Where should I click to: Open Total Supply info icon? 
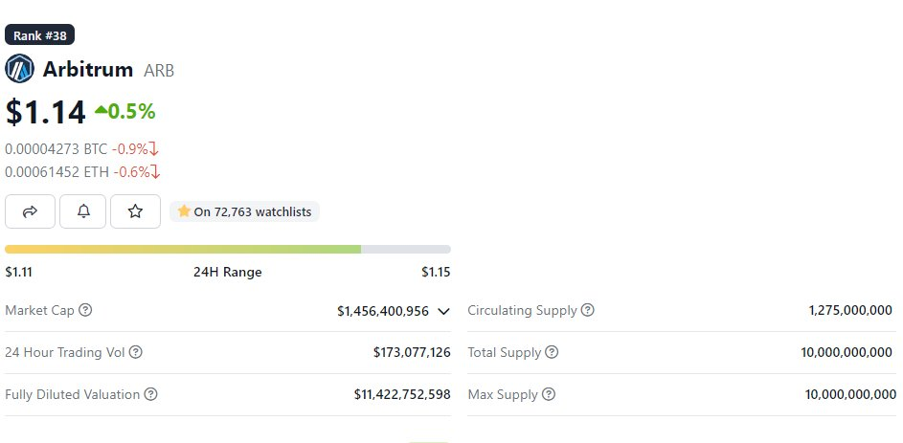pos(552,352)
